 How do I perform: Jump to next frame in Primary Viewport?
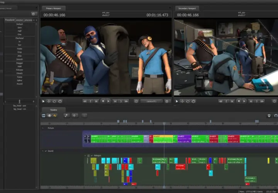click(115, 102)
